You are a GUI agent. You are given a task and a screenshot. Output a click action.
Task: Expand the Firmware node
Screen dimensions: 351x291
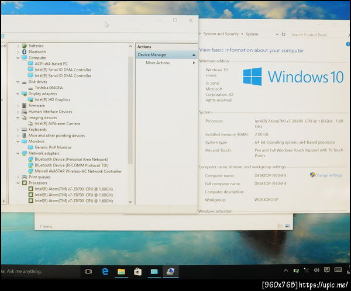click(18, 106)
